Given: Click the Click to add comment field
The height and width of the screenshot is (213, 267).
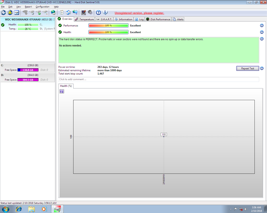Looking at the screenshot, I should (x=159, y=79).
